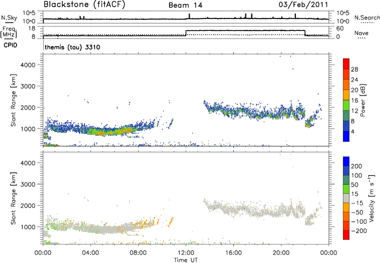Select the −100 label on Velocity colorbar
380x263 pixels.
pos(359,222)
